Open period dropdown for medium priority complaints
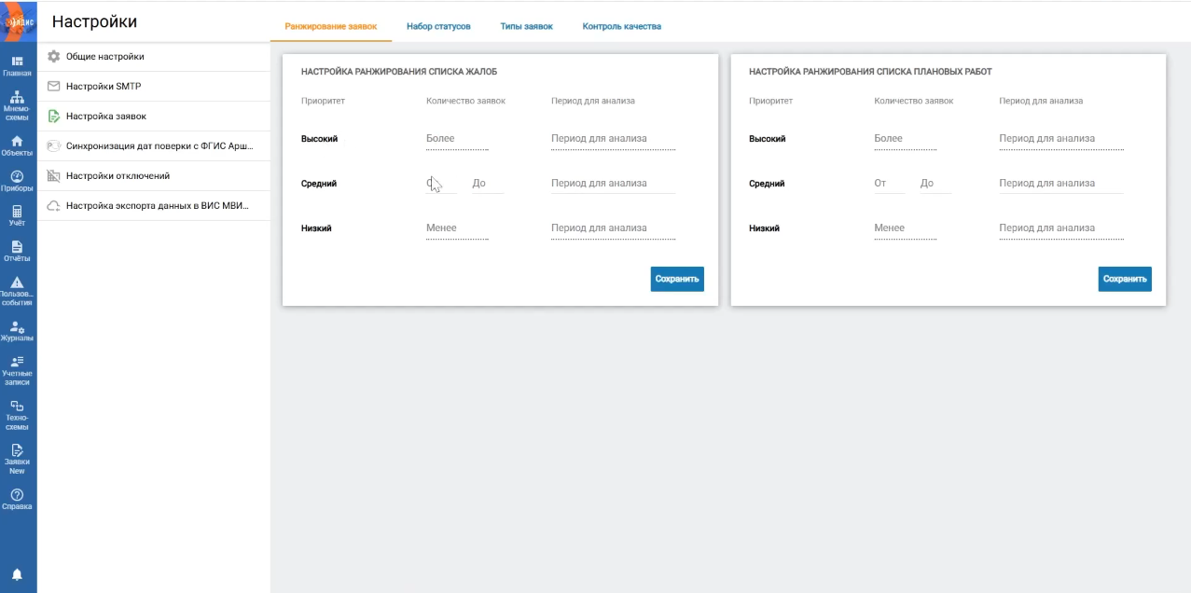 613,184
